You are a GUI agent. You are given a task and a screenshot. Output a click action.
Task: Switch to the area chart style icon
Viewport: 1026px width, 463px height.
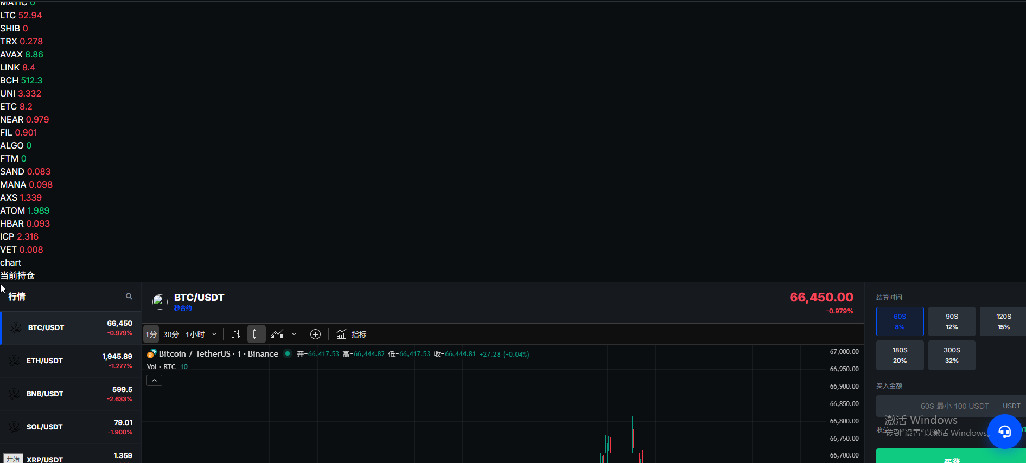pos(277,335)
